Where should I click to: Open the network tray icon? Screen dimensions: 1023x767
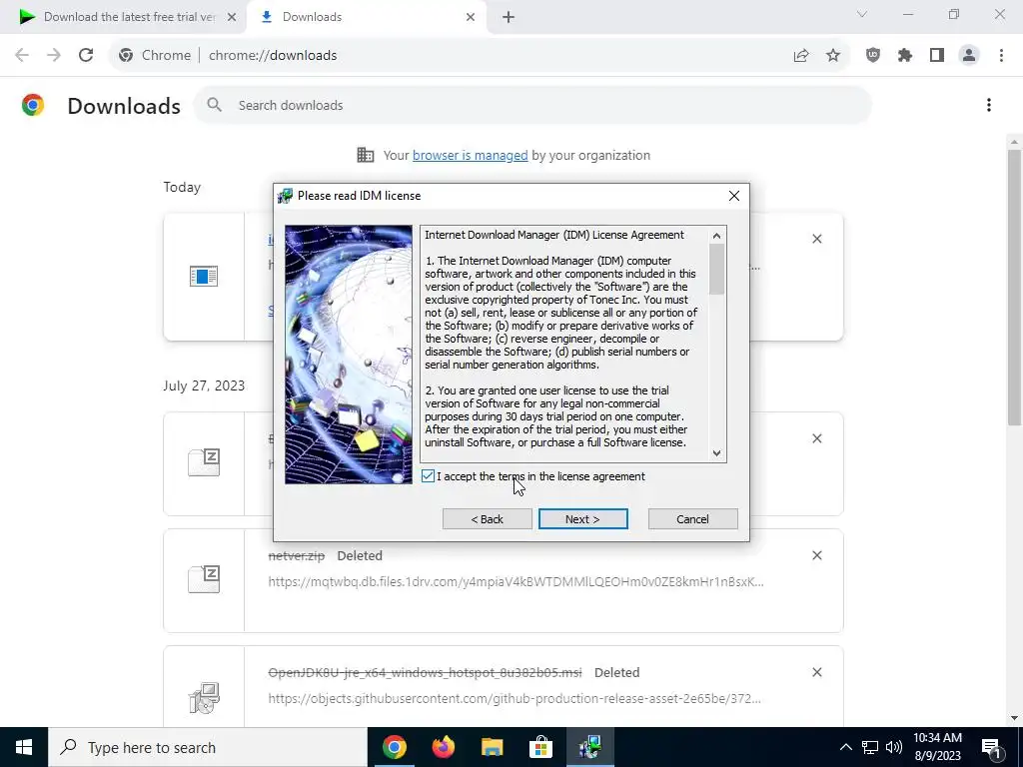pyautogui.click(x=870, y=747)
